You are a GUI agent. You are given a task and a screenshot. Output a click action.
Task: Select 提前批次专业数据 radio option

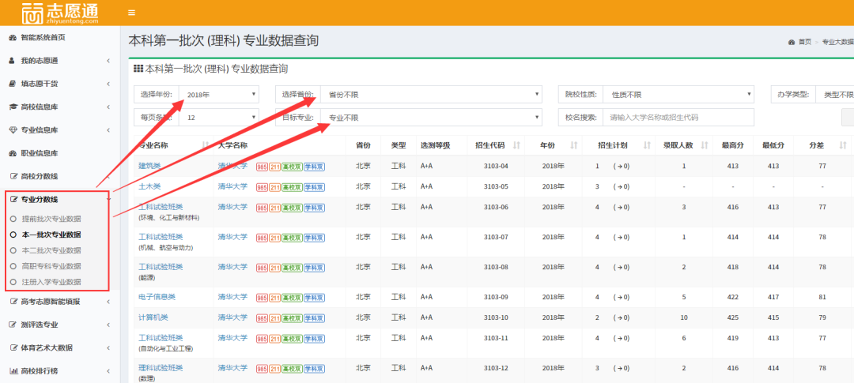(x=13, y=219)
